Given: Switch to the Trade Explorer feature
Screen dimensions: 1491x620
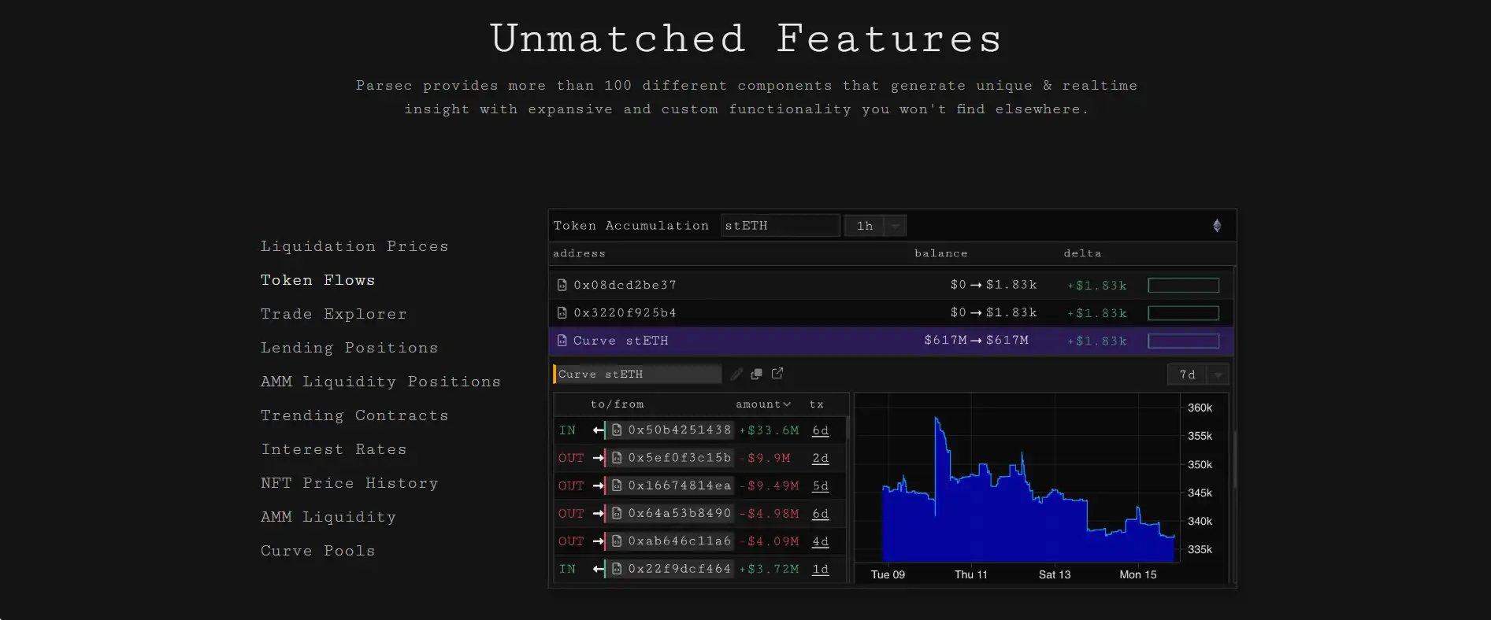Looking at the screenshot, I should click(333, 314).
